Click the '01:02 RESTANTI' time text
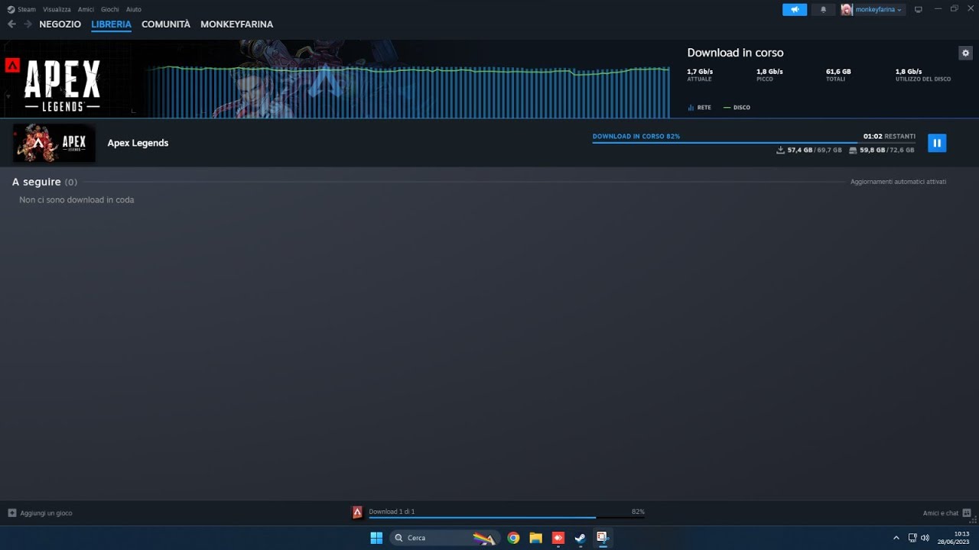 coord(889,136)
